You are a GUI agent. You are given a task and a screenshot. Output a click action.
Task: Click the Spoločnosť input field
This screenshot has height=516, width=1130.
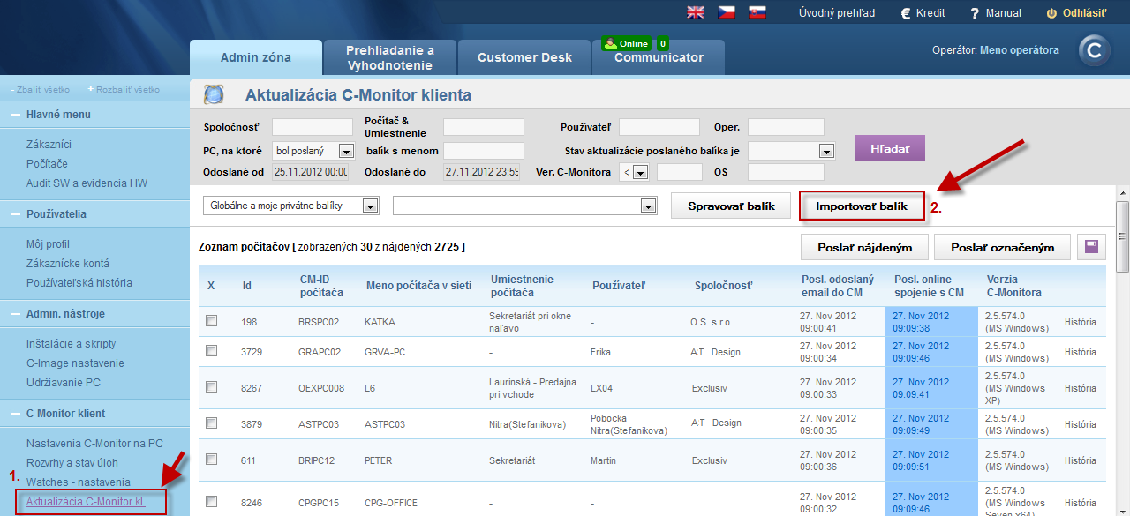coord(312,127)
